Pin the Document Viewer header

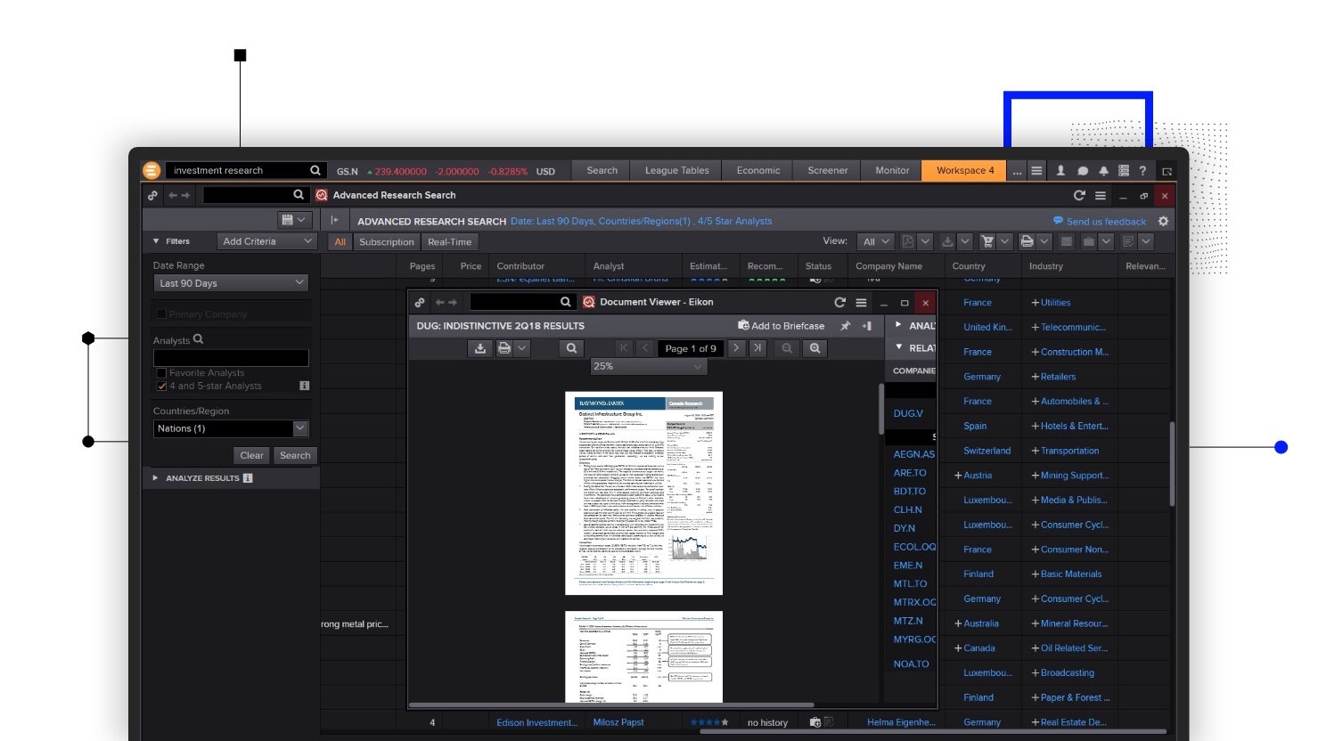[845, 326]
